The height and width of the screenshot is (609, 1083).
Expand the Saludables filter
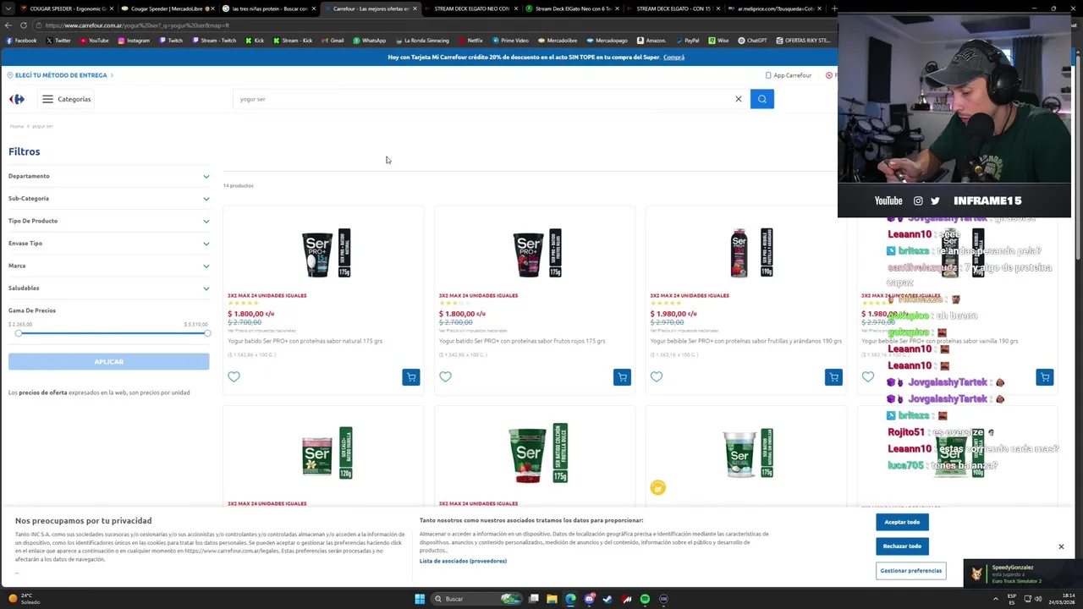point(108,288)
